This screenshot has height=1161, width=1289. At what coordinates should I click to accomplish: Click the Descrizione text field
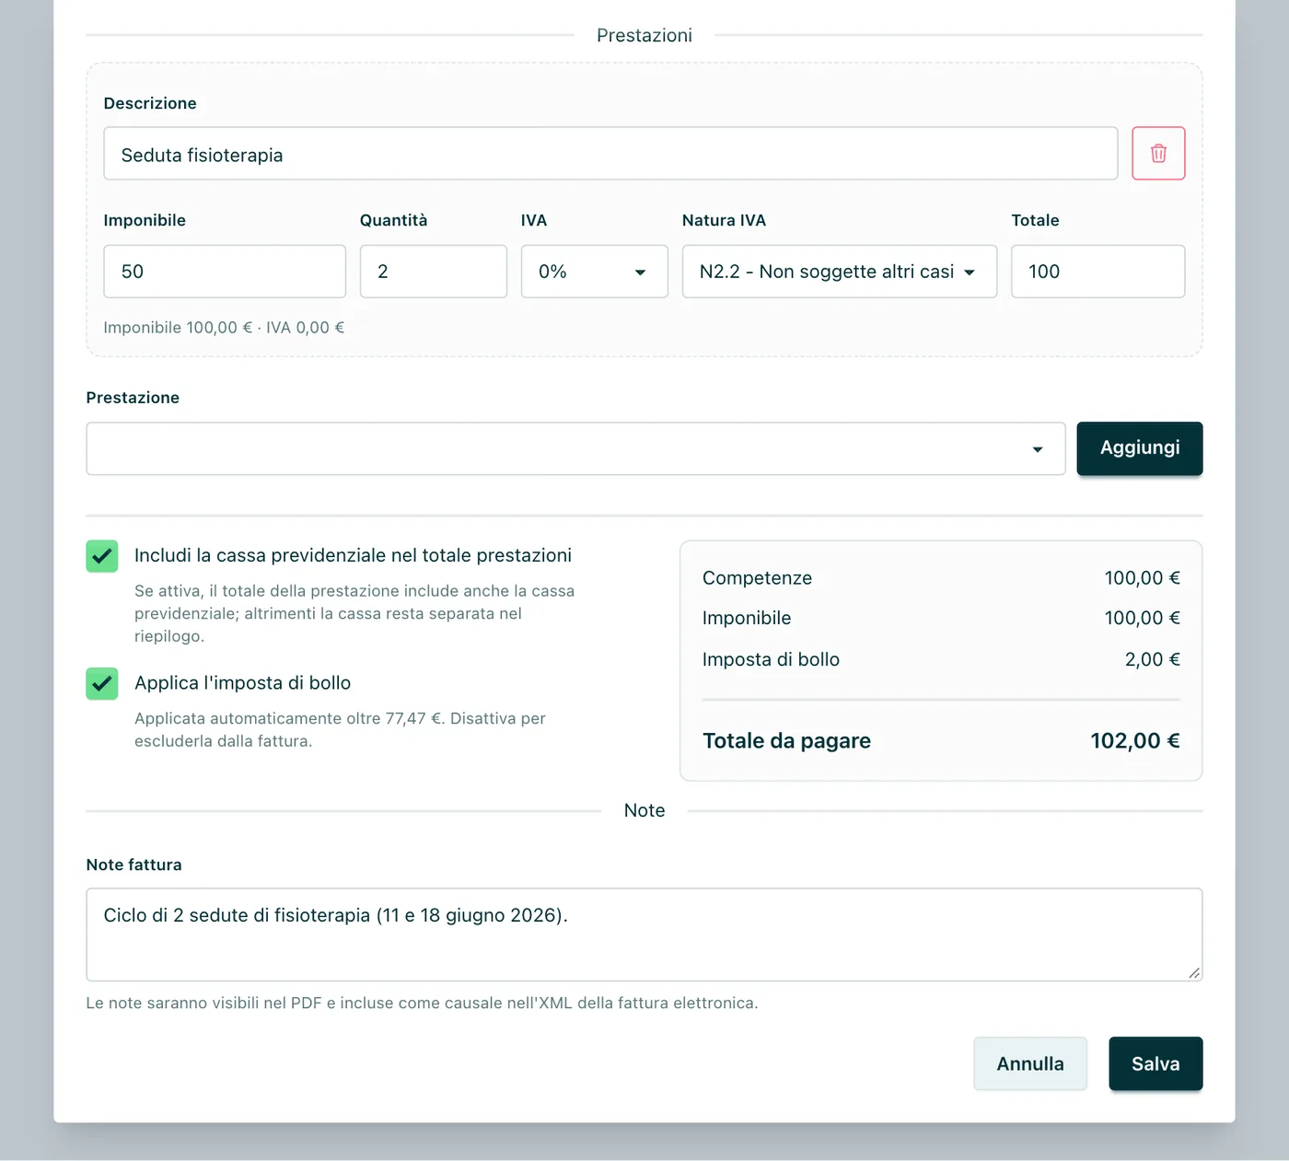click(x=610, y=153)
